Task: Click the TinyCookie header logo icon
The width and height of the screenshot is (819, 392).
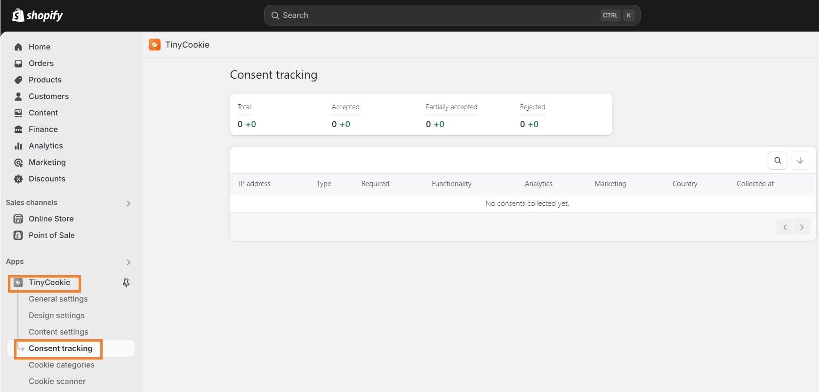Action: click(x=154, y=45)
